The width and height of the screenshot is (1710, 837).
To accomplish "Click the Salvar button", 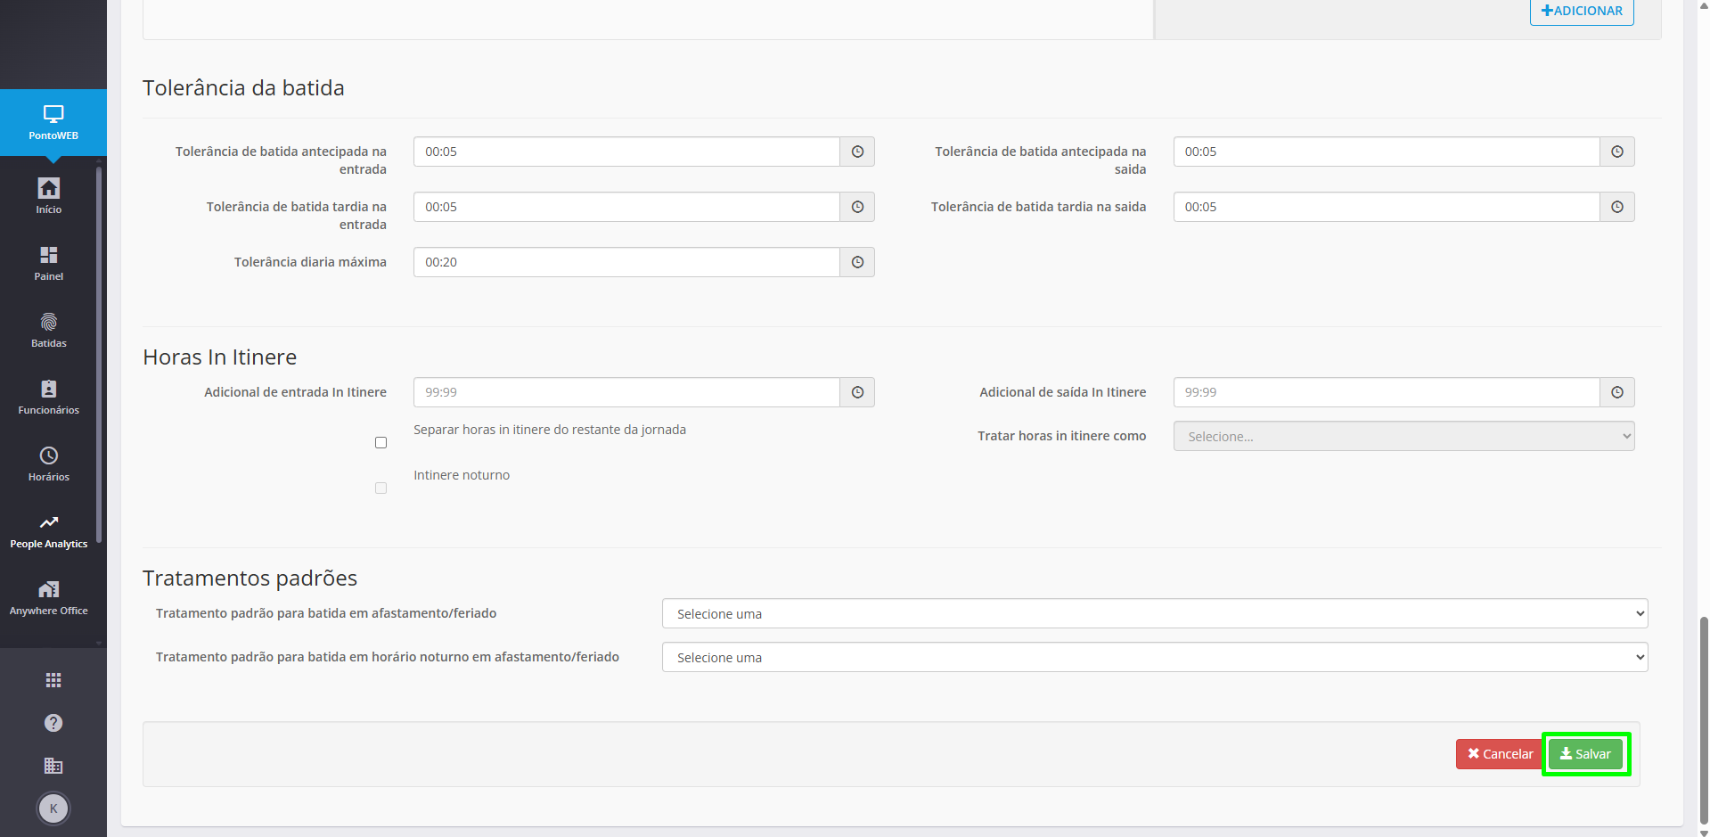I will pos(1585,754).
